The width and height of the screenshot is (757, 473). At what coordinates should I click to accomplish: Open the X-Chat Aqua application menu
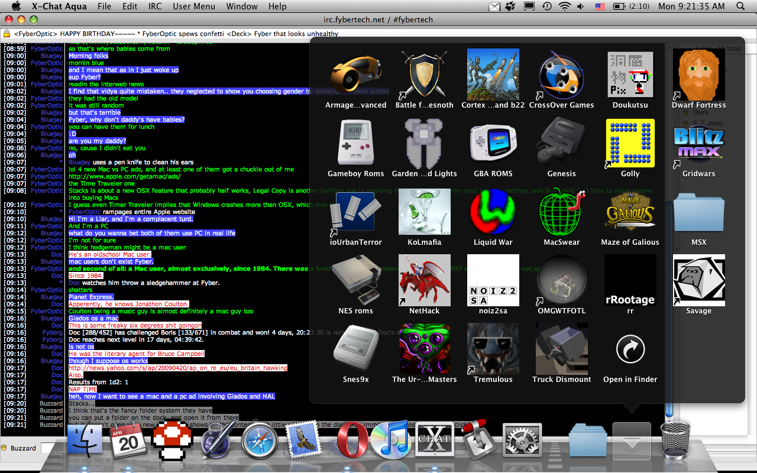59,7
